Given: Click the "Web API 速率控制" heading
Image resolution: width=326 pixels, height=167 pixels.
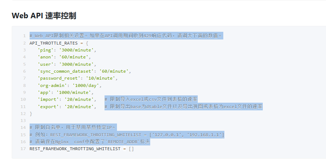Looking at the screenshot, I should point(44,16).
